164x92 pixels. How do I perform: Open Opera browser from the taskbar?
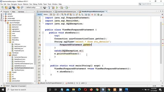tap(85, 90)
